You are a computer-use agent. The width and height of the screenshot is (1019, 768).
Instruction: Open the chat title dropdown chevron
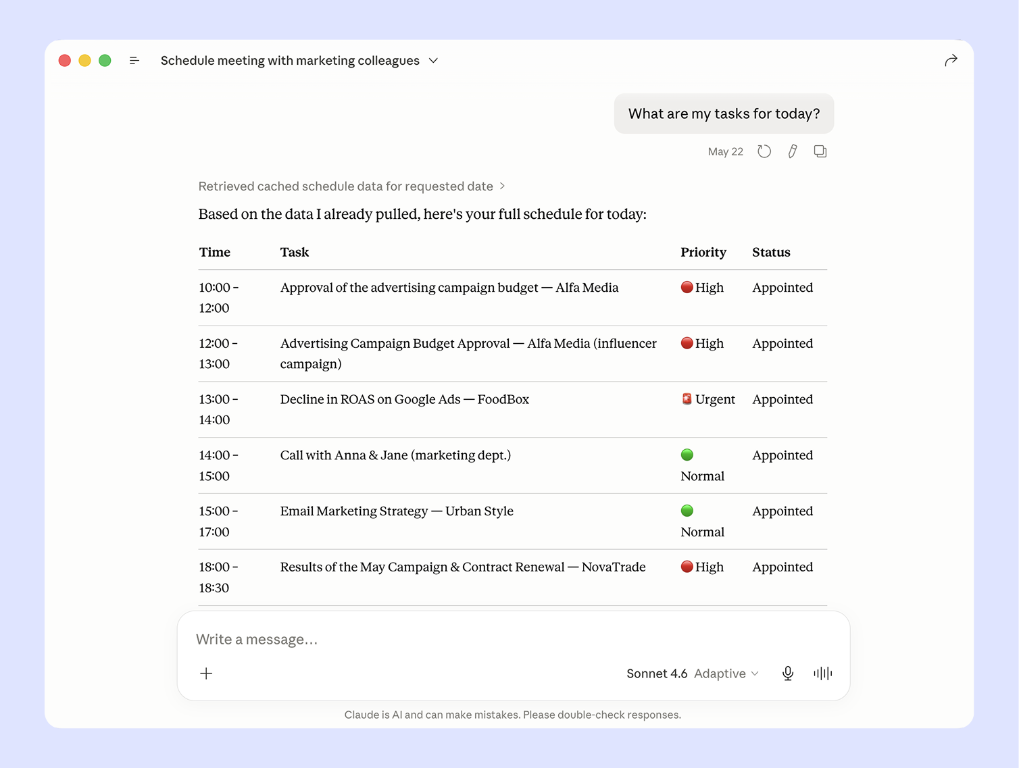(434, 61)
